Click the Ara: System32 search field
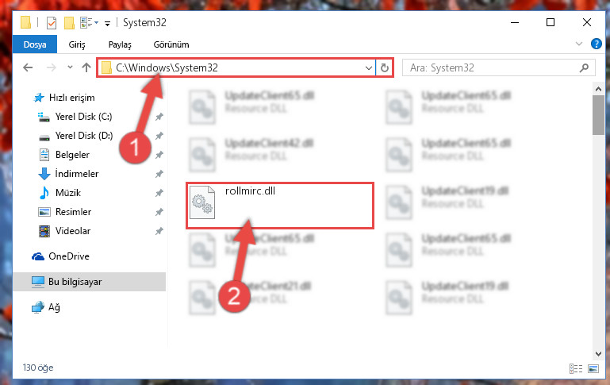This screenshot has width=610, height=385. tap(492, 67)
